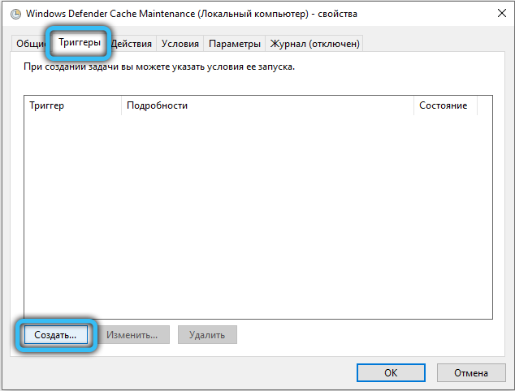Click the Состояние column header
515x391 pixels.
tap(445, 105)
